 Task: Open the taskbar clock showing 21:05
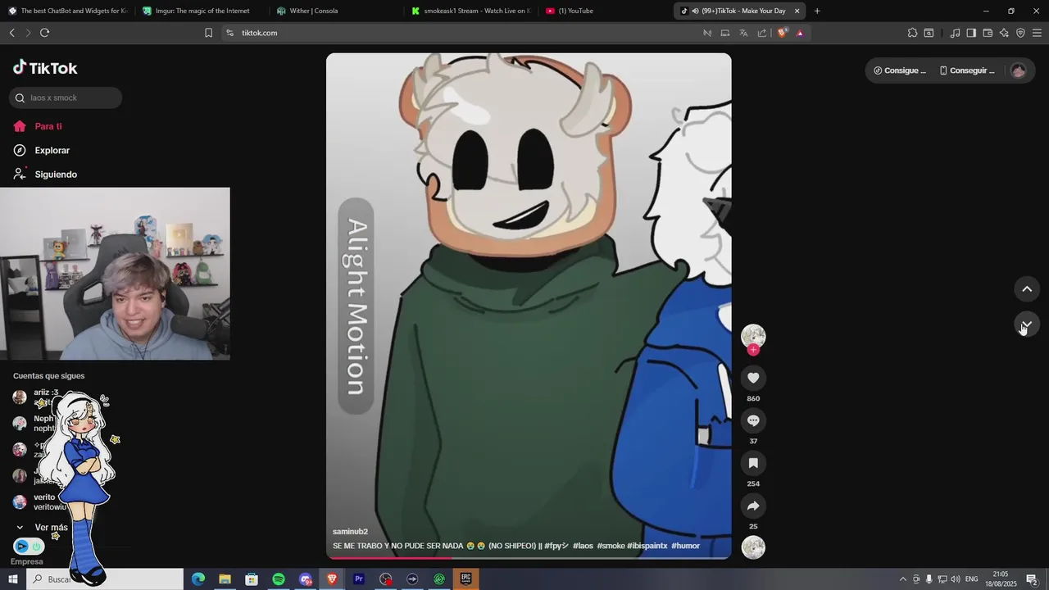pos(1000,579)
